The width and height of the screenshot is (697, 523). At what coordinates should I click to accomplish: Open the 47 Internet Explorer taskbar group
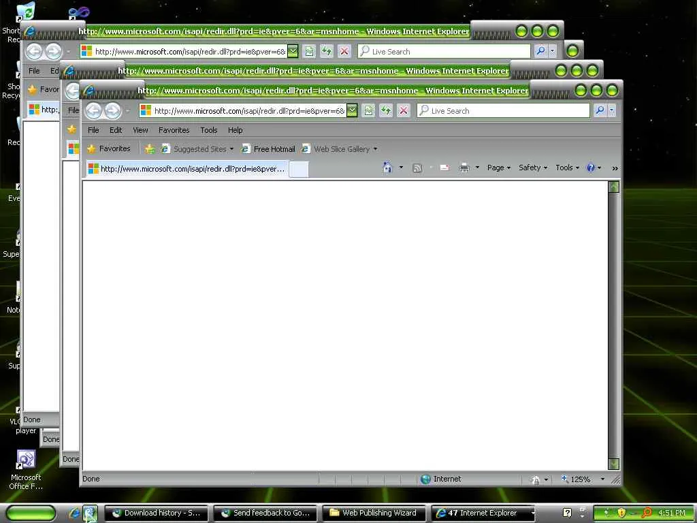coord(483,513)
